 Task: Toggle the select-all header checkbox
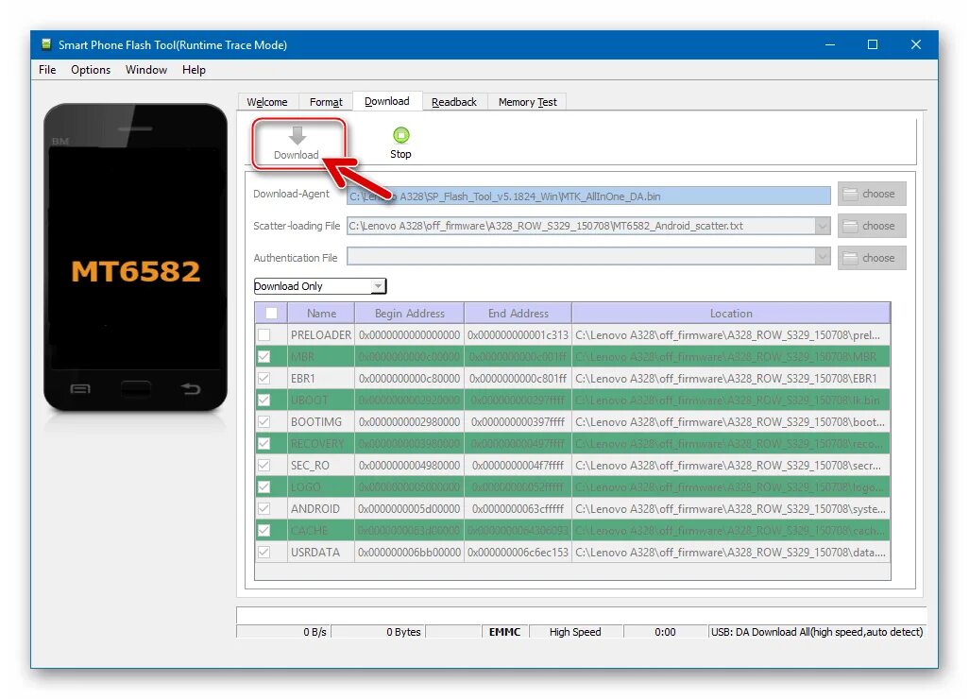[x=271, y=314]
